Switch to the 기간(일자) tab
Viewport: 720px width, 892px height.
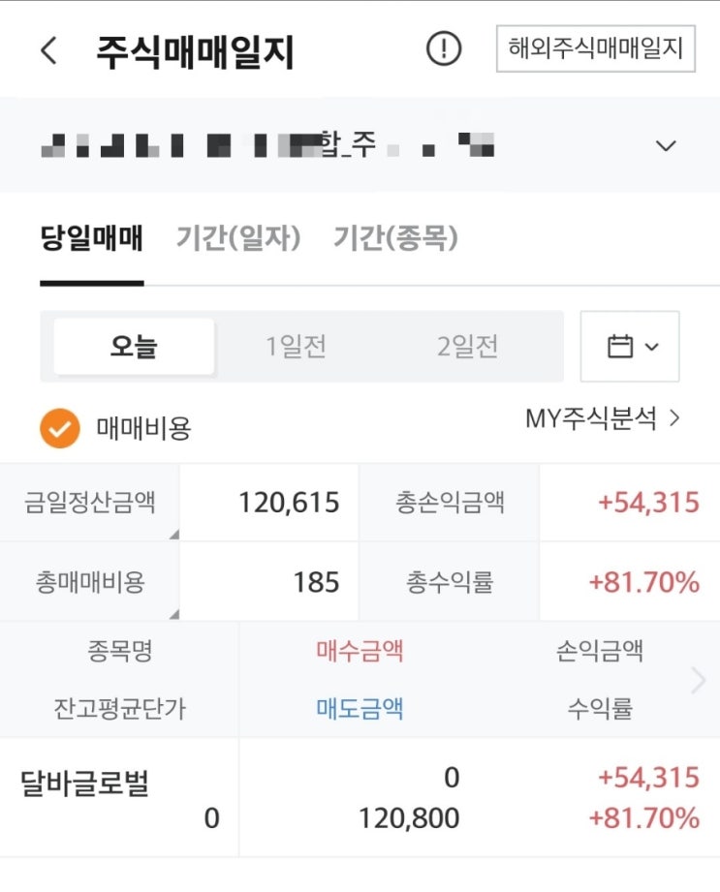coord(238,238)
